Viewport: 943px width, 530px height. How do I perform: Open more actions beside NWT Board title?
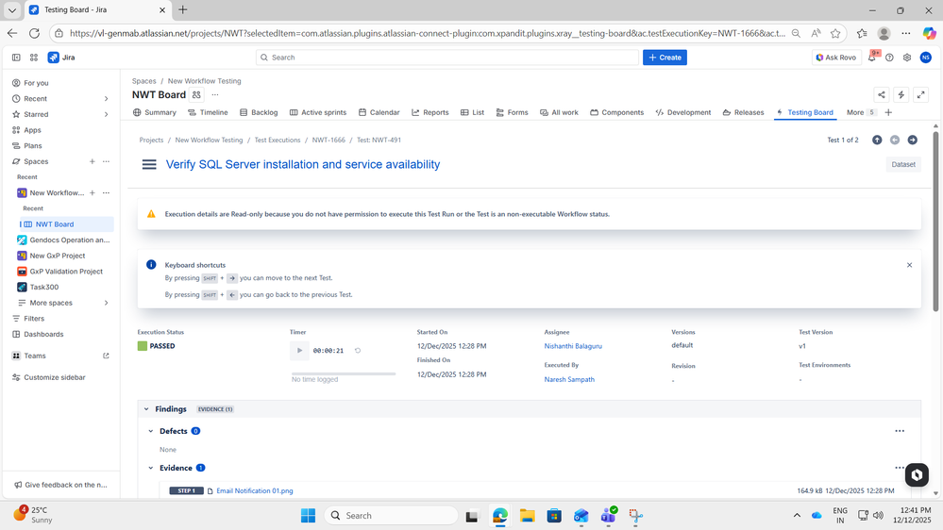point(215,95)
